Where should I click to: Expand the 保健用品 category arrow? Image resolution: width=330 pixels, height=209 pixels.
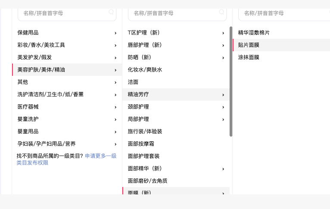coord(115,33)
